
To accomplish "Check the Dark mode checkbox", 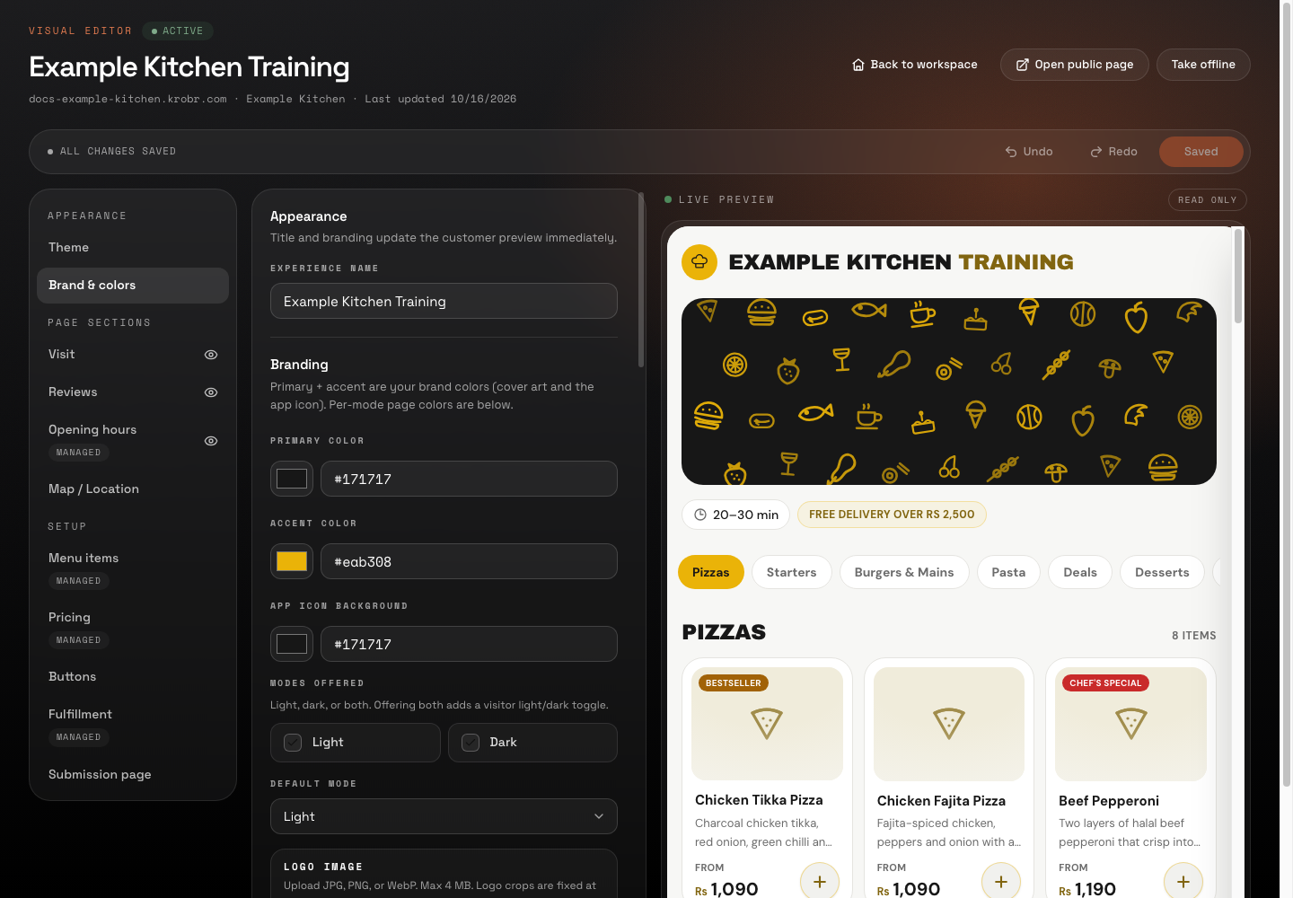I will 471,743.
